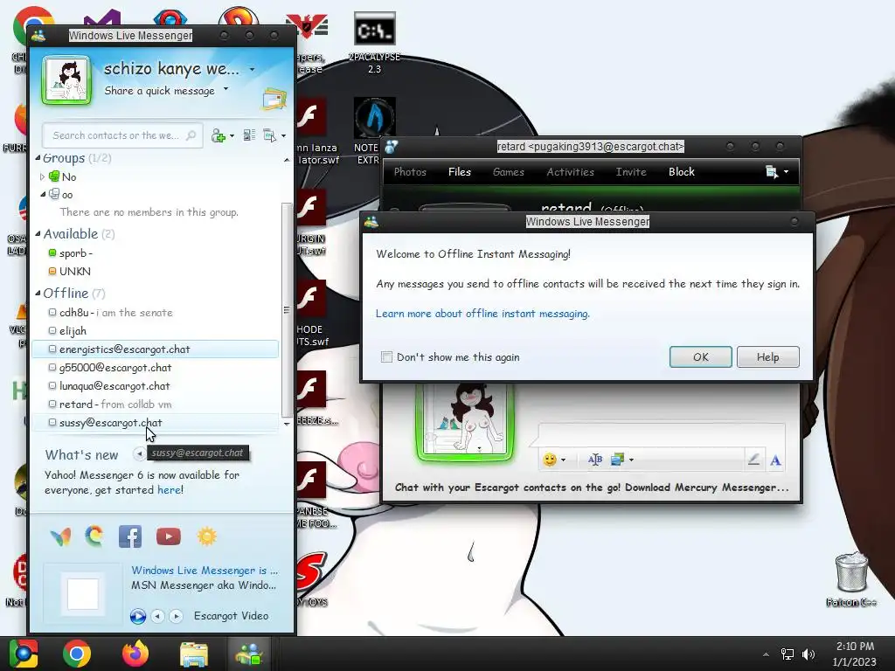The image size is (895, 671).
Task: Open "Learn more about offline instant messaging" link
Action: coord(482,314)
